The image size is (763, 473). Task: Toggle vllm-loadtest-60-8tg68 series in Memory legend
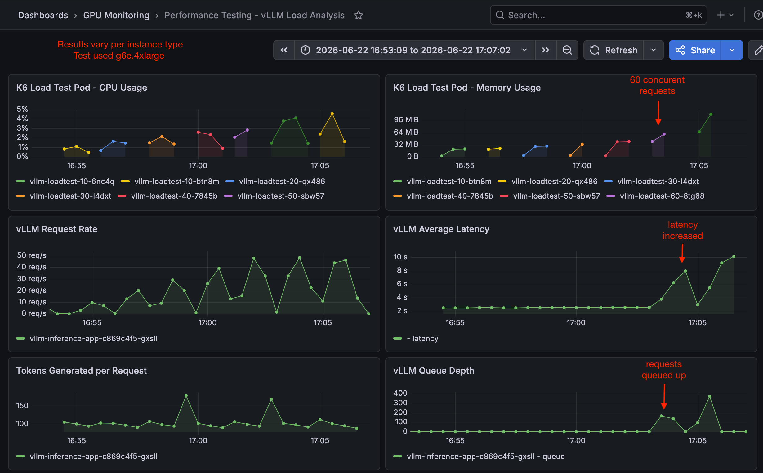coord(662,196)
